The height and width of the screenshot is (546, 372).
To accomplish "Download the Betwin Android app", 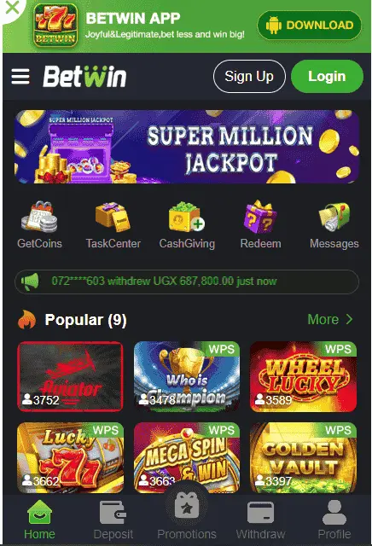I will (310, 26).
